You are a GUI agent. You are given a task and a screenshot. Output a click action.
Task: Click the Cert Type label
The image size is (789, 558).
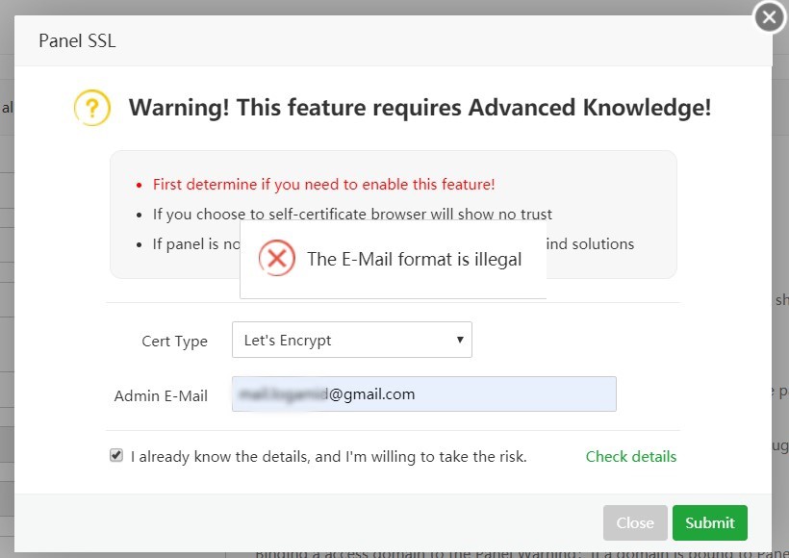[x=174, y=342]
